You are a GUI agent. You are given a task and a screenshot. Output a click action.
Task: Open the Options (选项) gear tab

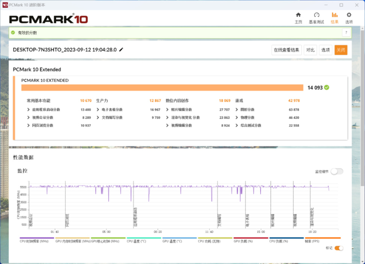[x=349, y=18]
